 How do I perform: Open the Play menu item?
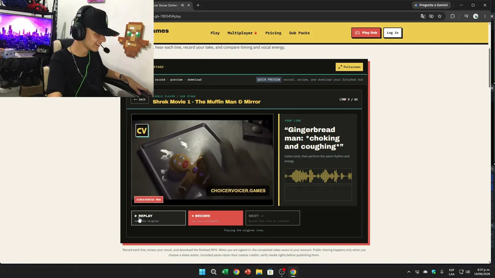tap(215, 33)
